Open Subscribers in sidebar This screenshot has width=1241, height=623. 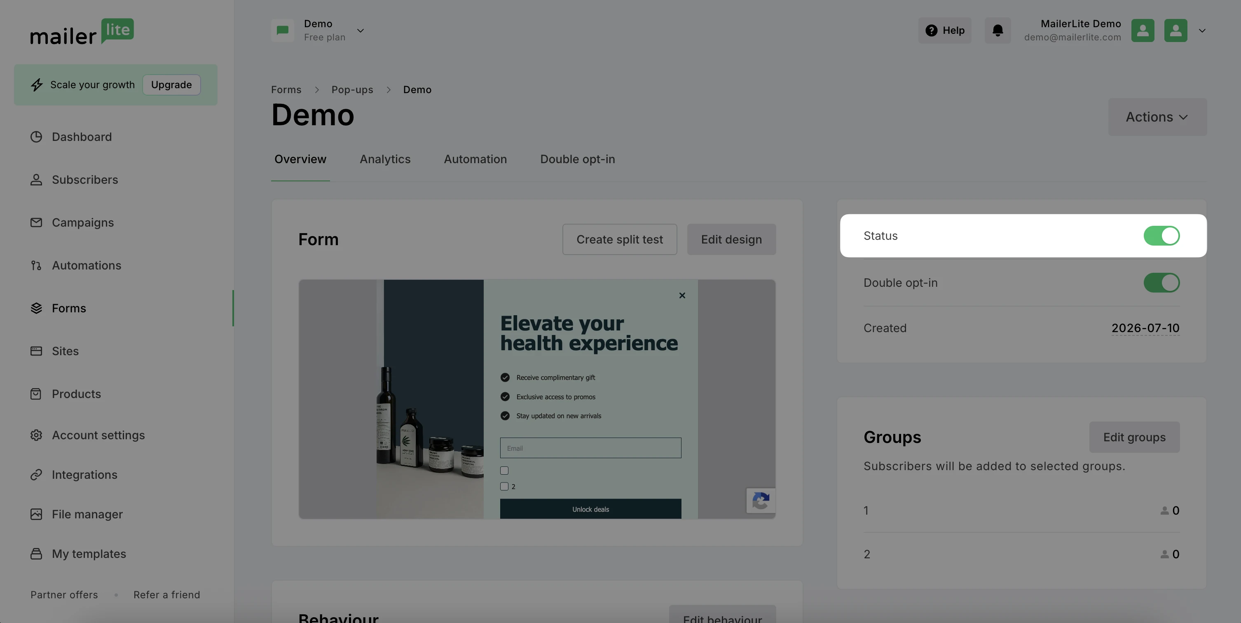[85, 180]
